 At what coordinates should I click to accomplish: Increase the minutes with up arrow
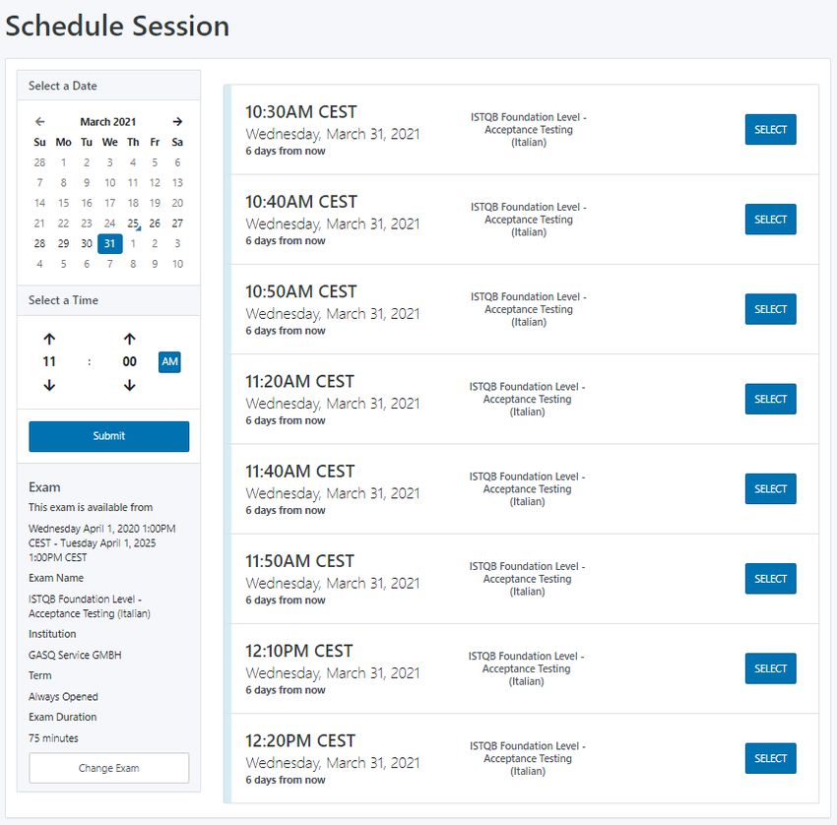[129, 339]
